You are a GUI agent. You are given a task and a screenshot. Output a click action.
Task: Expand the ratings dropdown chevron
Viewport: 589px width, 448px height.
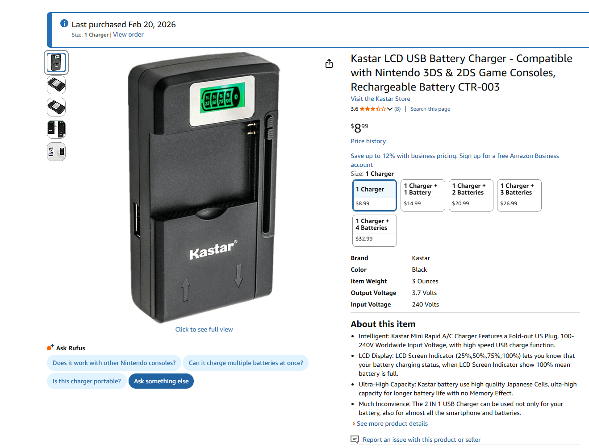(390, 109)
